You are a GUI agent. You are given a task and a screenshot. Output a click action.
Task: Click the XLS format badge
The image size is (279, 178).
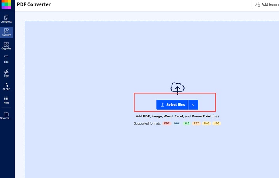[187, 123]
